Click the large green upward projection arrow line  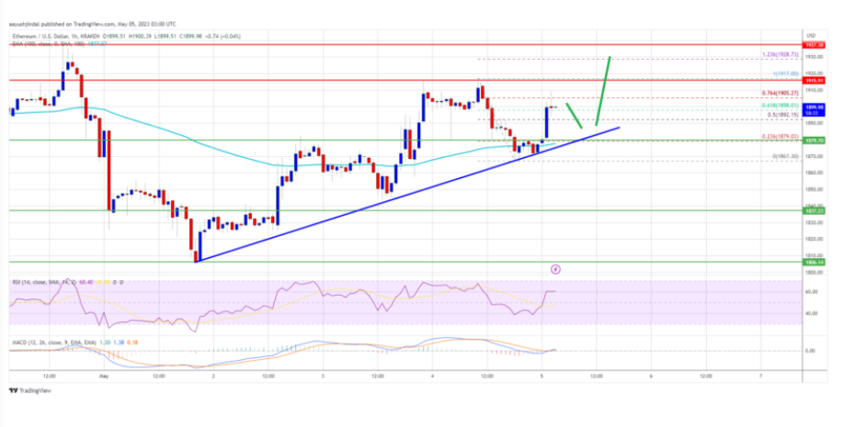pos(603,90)
